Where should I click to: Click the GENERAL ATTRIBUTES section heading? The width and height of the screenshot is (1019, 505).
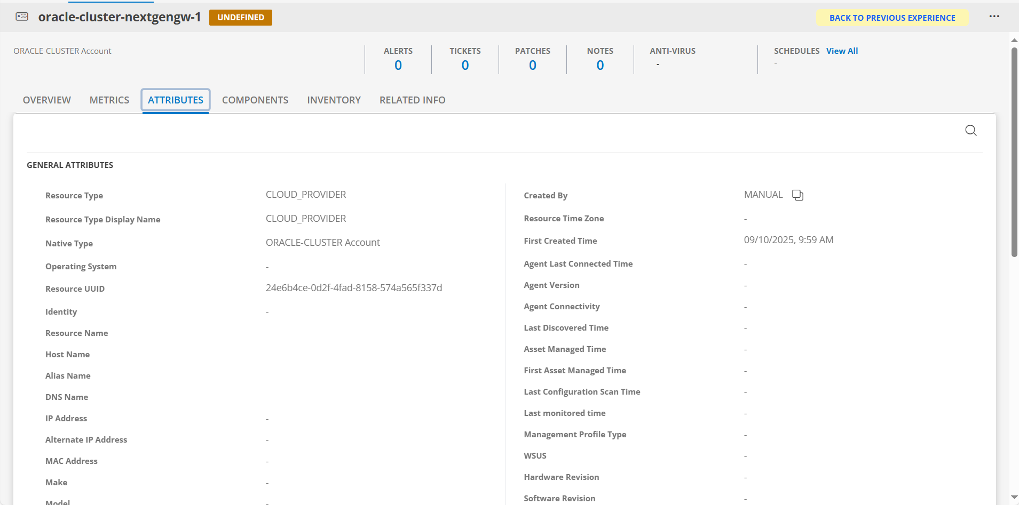[70, 165]
